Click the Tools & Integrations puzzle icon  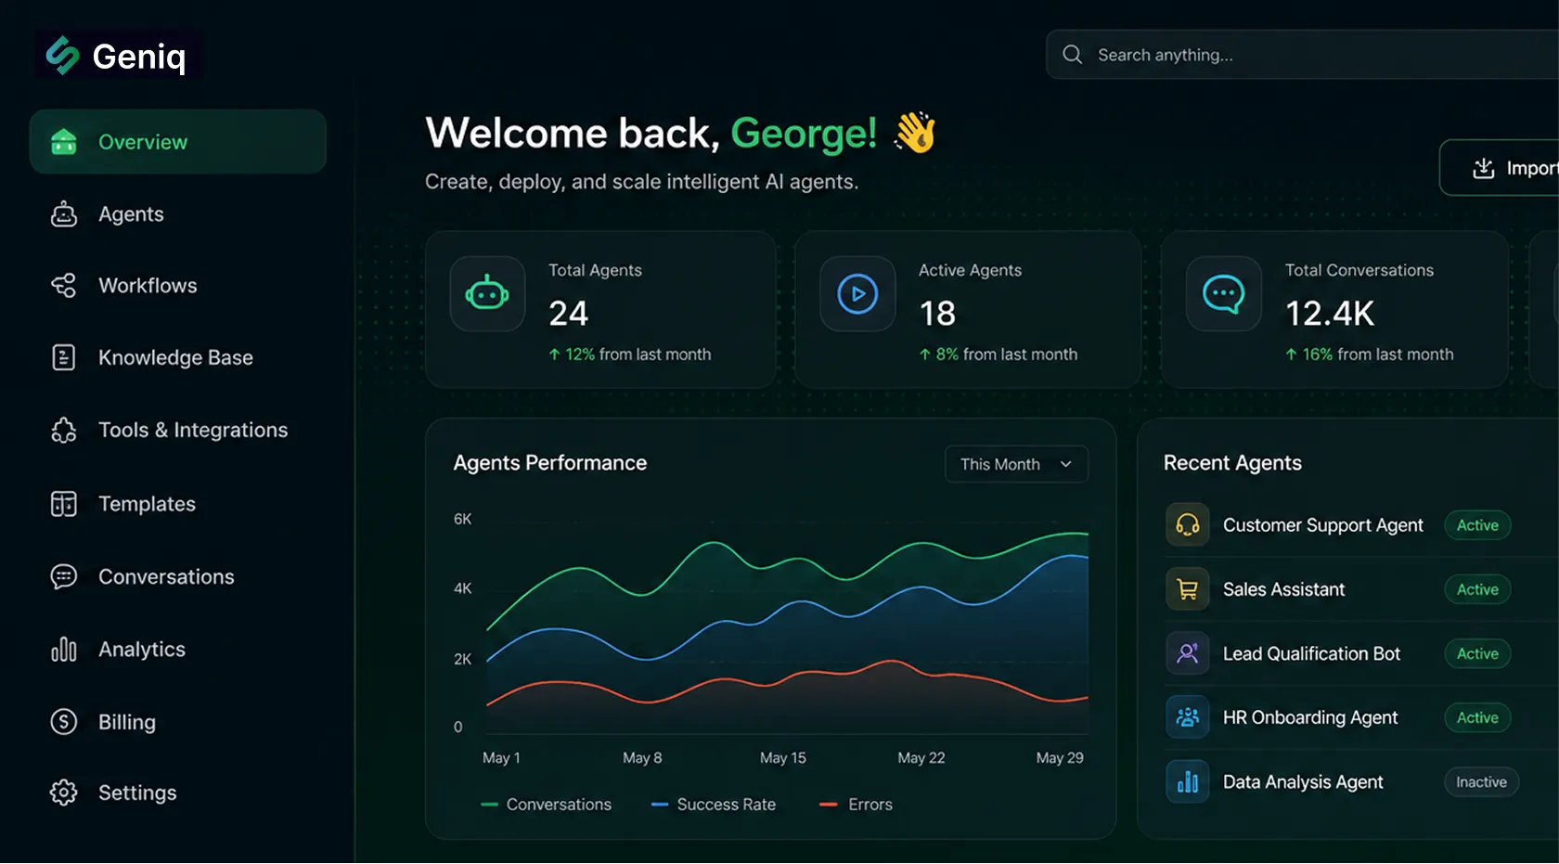tap(64, 431)
